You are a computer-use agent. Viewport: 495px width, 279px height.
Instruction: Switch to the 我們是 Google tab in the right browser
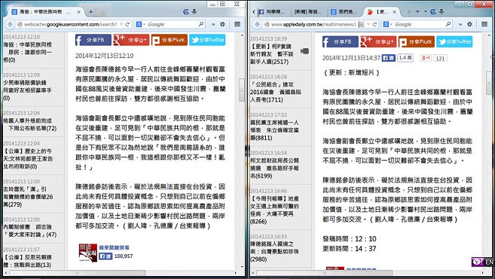click(344, 12)
